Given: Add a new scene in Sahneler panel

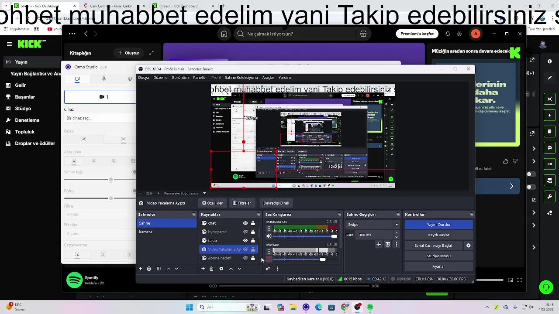Looking at the screenshot, I should pos(141,269).
